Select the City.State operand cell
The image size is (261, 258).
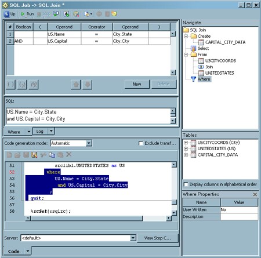[x=130, y=34]
